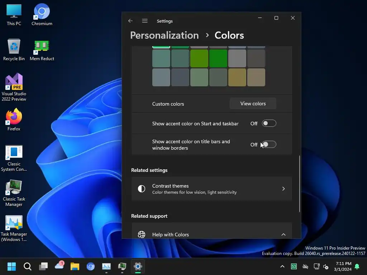Image resolution: width=367 pixels, height=275 pixels.
Task: Select Mem Reduct desktop shortcut
Action: point(42,50)
